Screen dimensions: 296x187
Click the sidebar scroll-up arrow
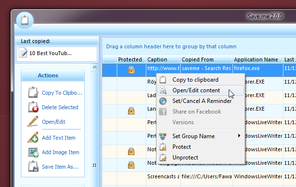(95, 68)
